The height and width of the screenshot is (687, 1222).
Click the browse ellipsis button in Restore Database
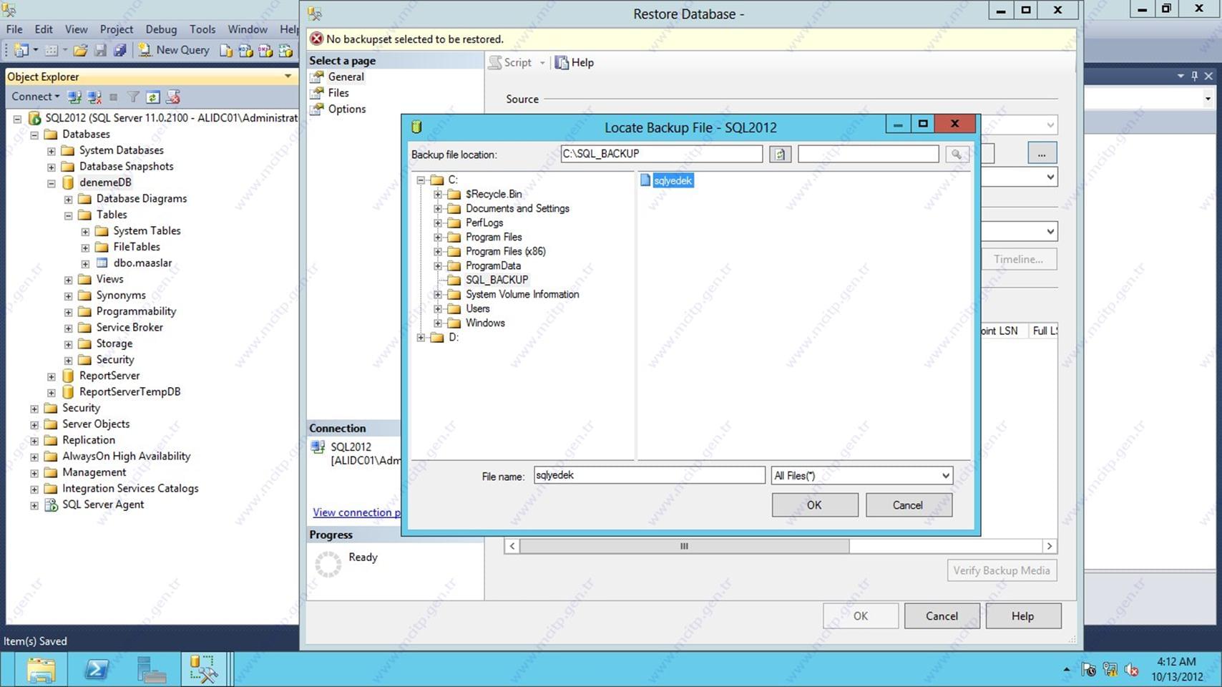[x=1042, y=153]
